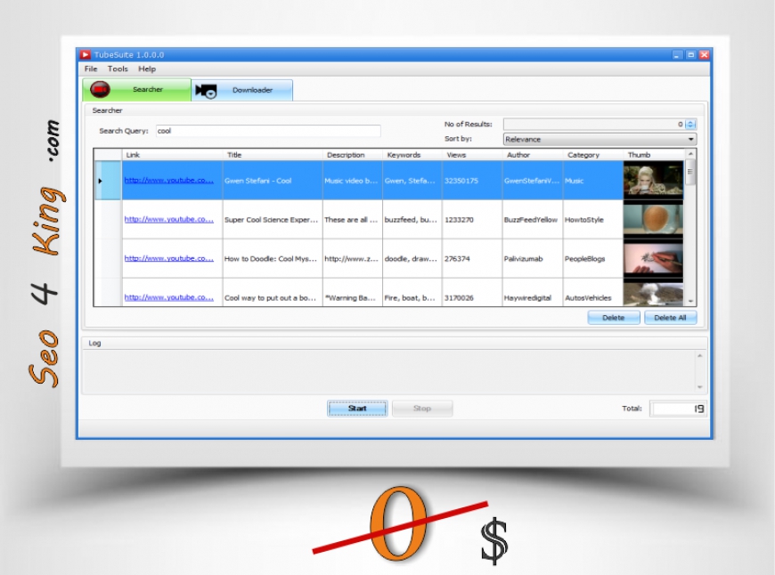Click the author cell Haywiredigital

(x=533, y=293)
